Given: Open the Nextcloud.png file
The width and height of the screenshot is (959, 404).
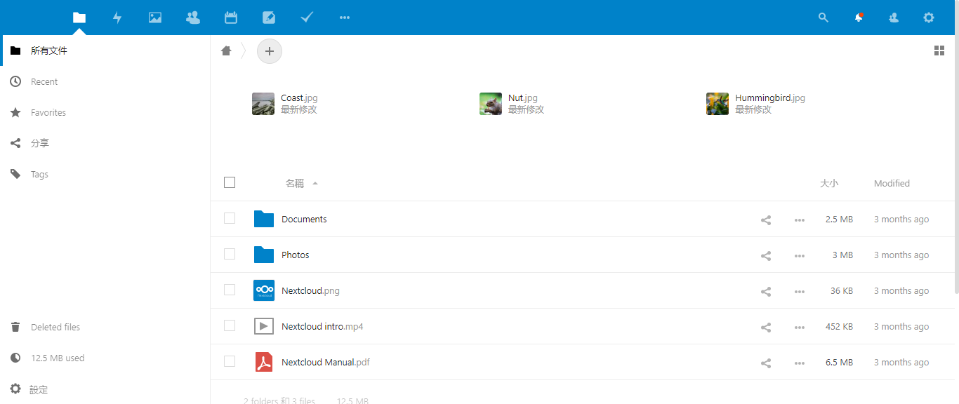Looking at the screenshot, I should pyautogui.click(x=310, y=290).
